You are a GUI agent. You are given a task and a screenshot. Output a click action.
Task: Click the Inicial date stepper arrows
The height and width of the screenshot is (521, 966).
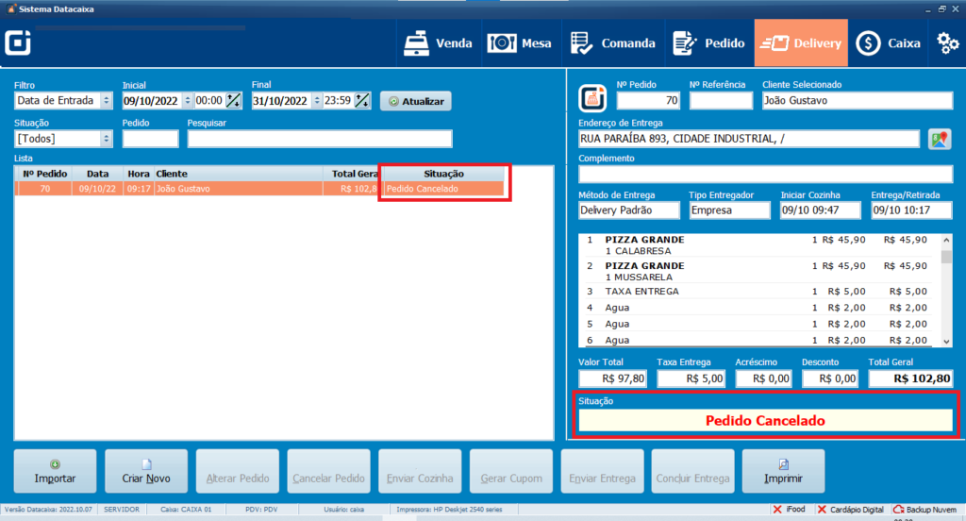(x=188, y=101)
